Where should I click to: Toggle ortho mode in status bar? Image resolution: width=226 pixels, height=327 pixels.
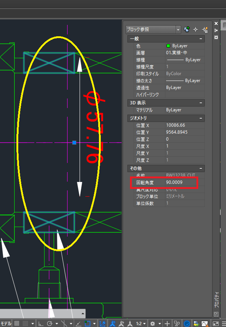41,323
